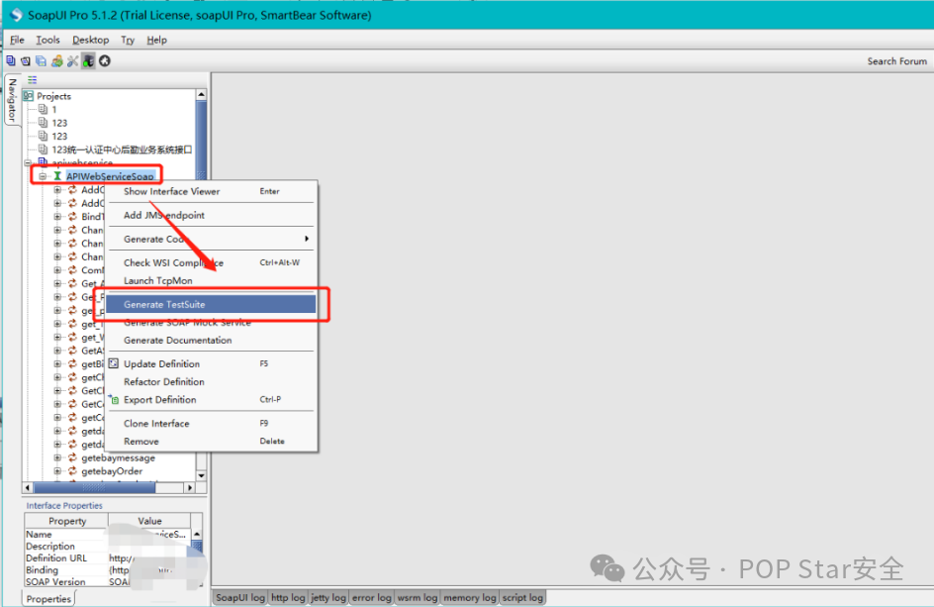Expand the getebayOrder operation node

coord(57,471)
